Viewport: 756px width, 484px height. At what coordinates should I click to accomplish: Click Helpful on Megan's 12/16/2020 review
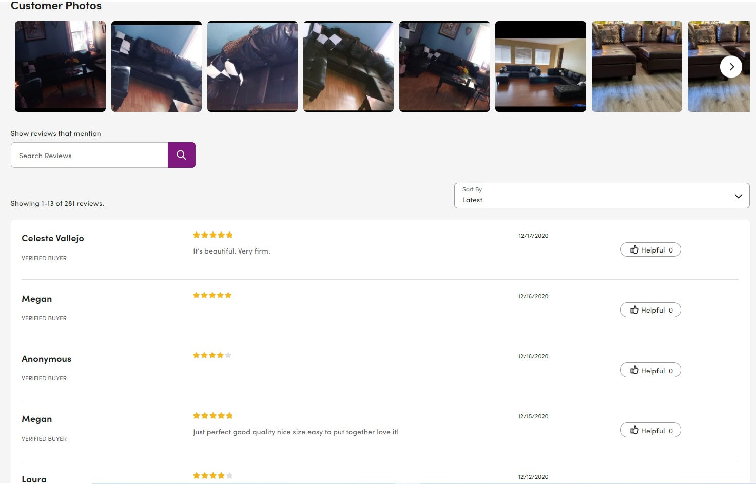pyautogui.click(x=650, y=310)
